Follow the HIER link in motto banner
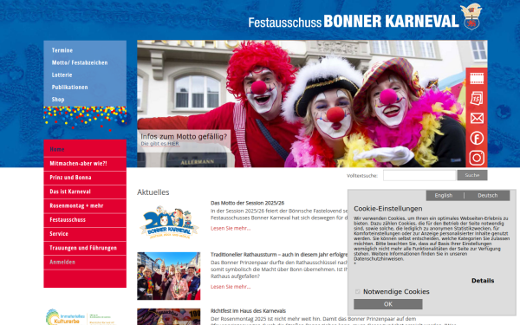 (x=173, y=144)
